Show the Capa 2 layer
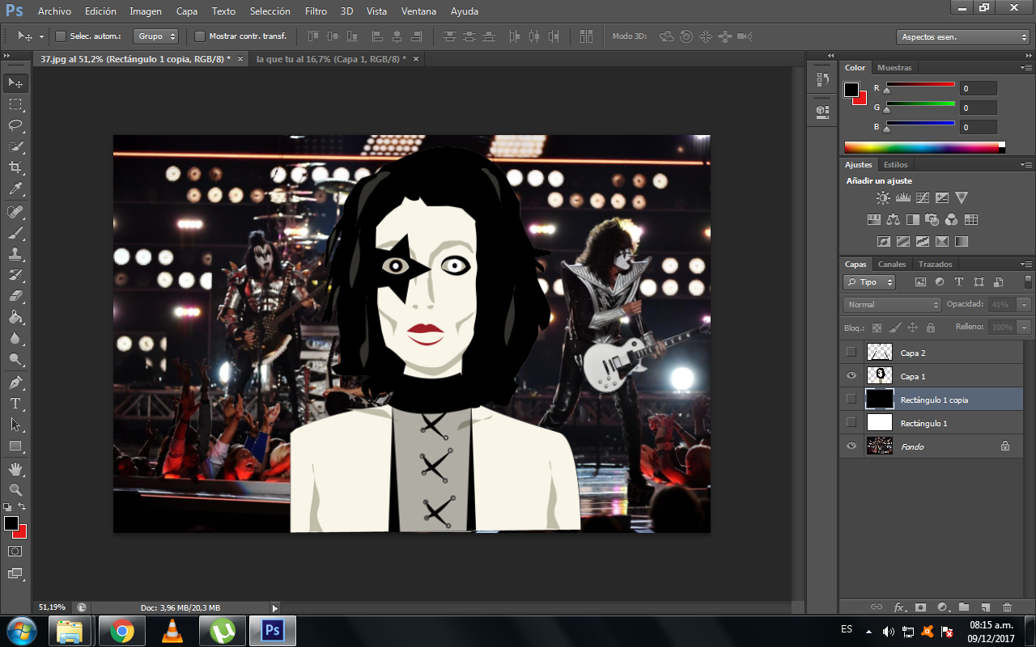This screenshot has width=1036, height=647. (x=851, y=353)
